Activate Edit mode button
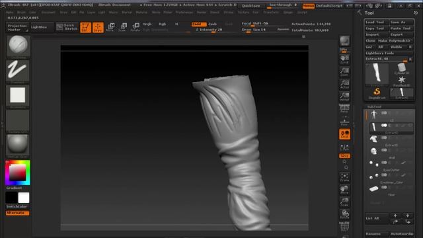This screenshot has width=423, height=238. point(85,27)
